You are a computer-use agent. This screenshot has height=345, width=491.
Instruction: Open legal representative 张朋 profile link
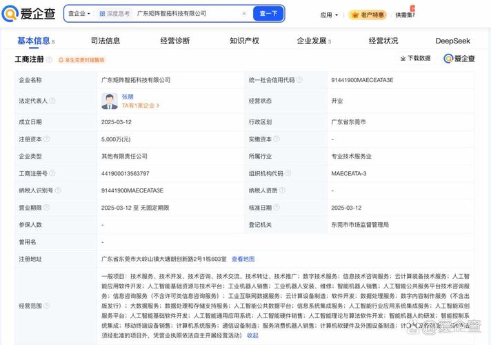click(x=128, y=97)
